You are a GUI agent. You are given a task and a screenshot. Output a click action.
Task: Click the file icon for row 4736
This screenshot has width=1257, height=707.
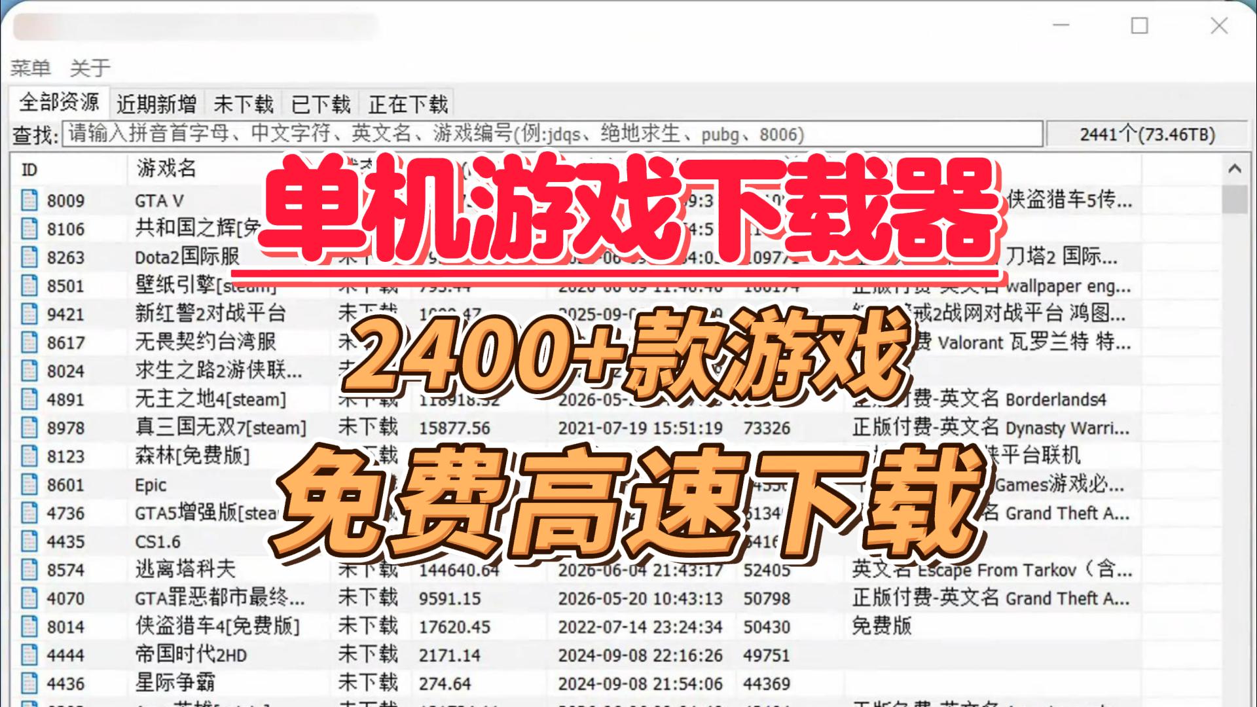(x=29, y=513)
